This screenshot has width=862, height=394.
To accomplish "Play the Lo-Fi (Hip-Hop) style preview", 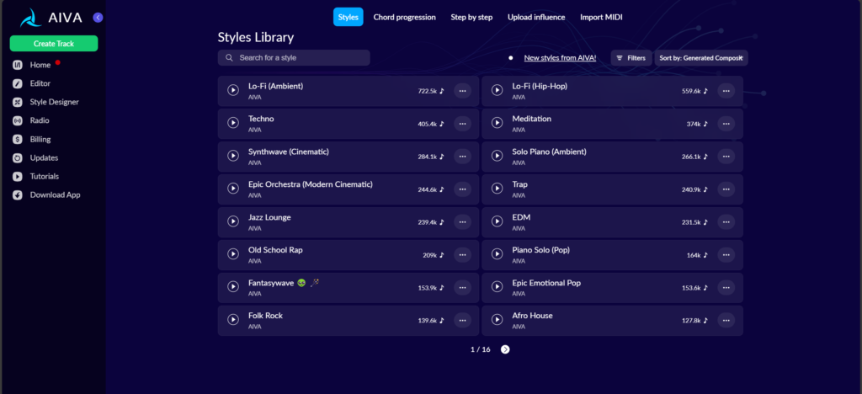I will (x=497, y=90).
